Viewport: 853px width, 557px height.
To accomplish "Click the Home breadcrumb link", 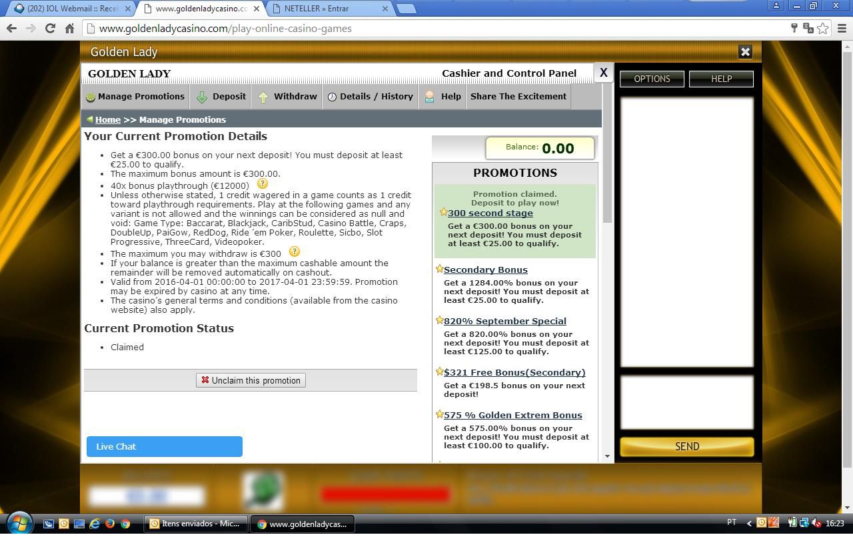I will (x=108, y=119).
